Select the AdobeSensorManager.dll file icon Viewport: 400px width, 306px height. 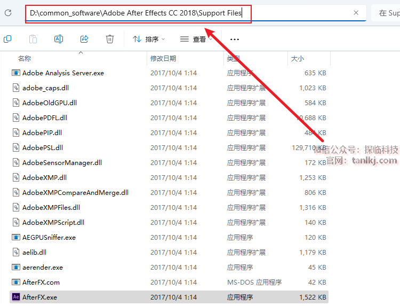tap(16, 163)
